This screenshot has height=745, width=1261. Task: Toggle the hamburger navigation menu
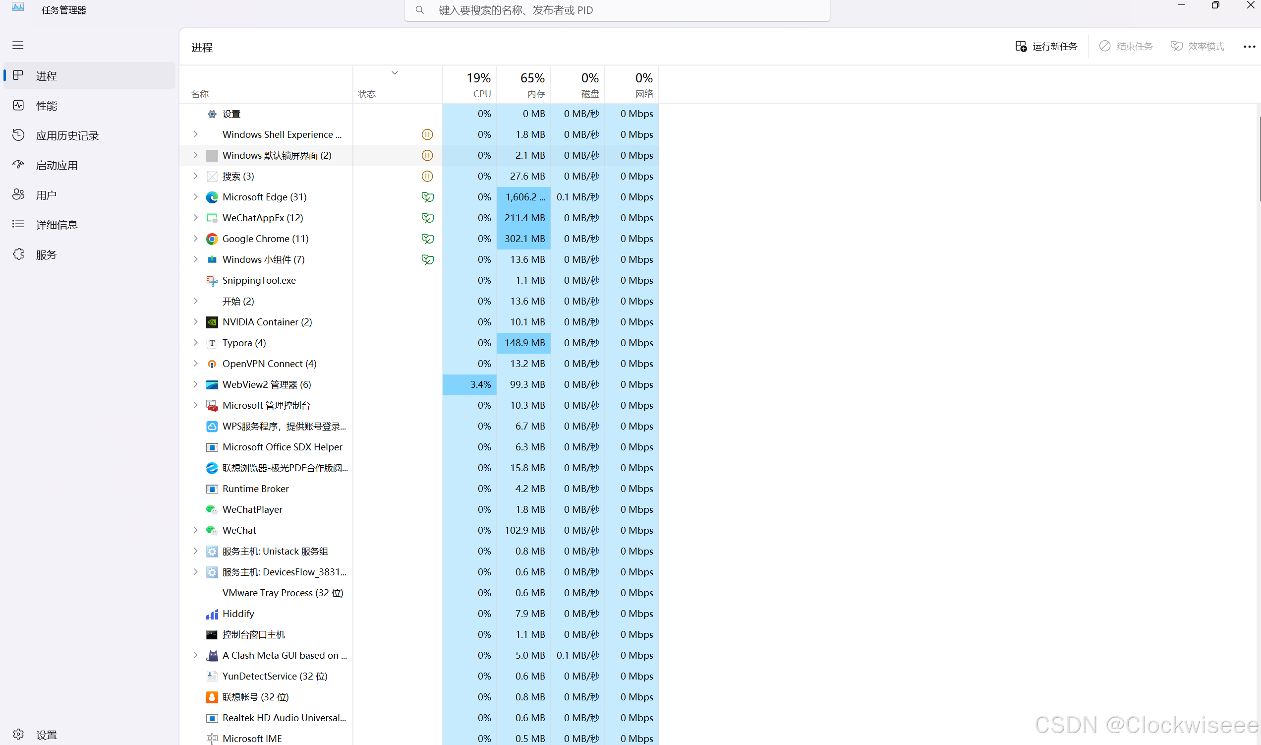[18, 45]
